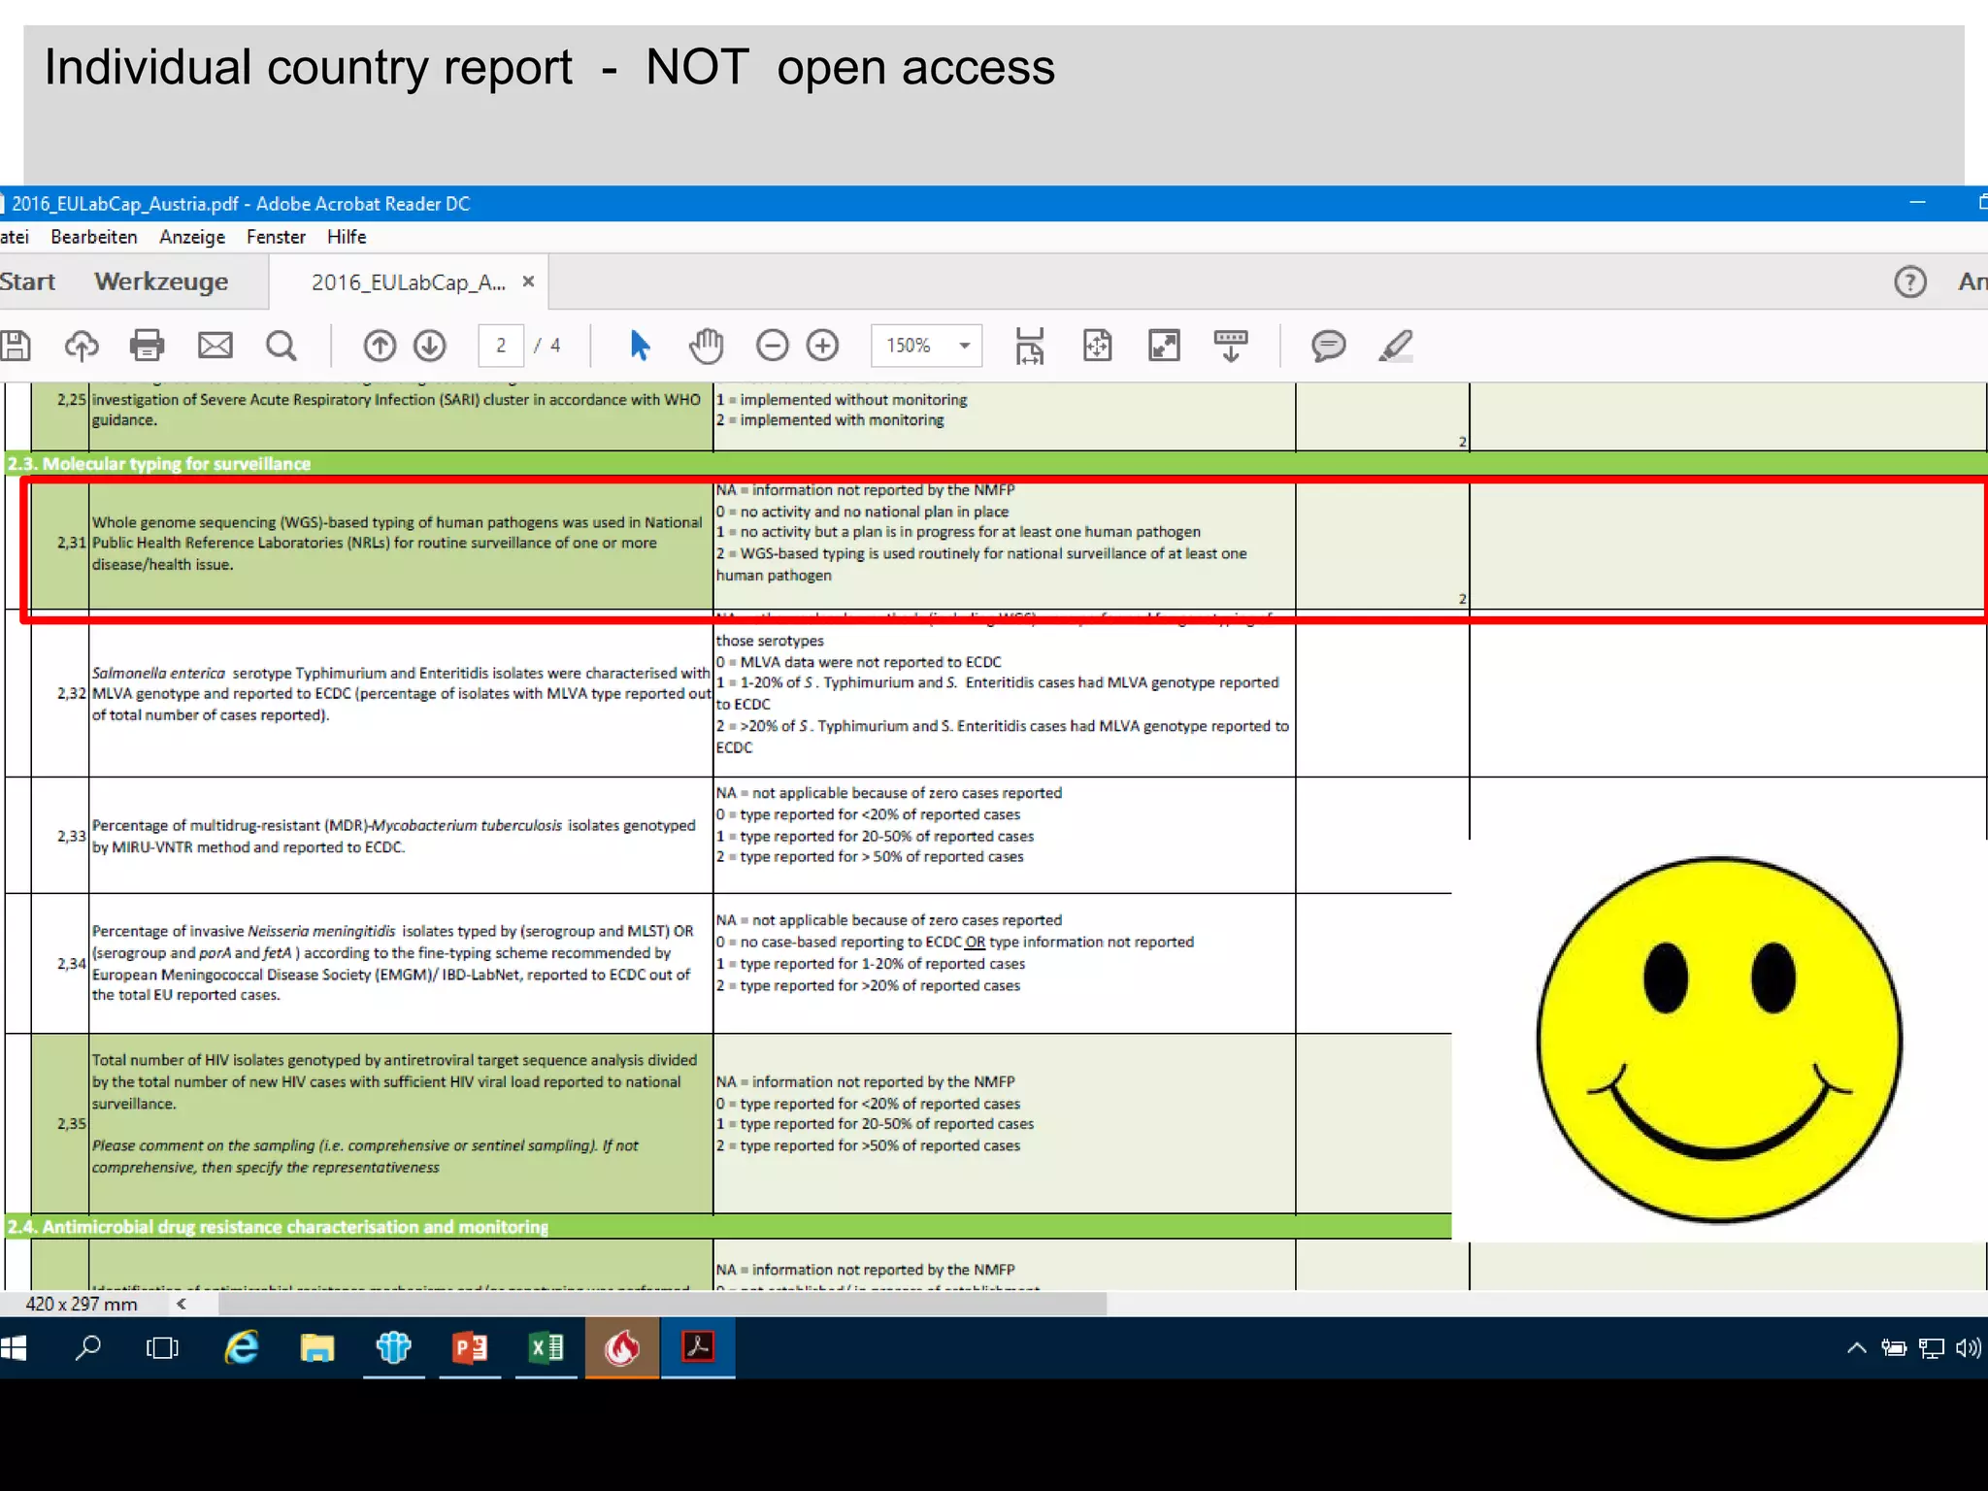Click the cloud upload icon
The image size is (1988, 1491).
tap(82, 346)
